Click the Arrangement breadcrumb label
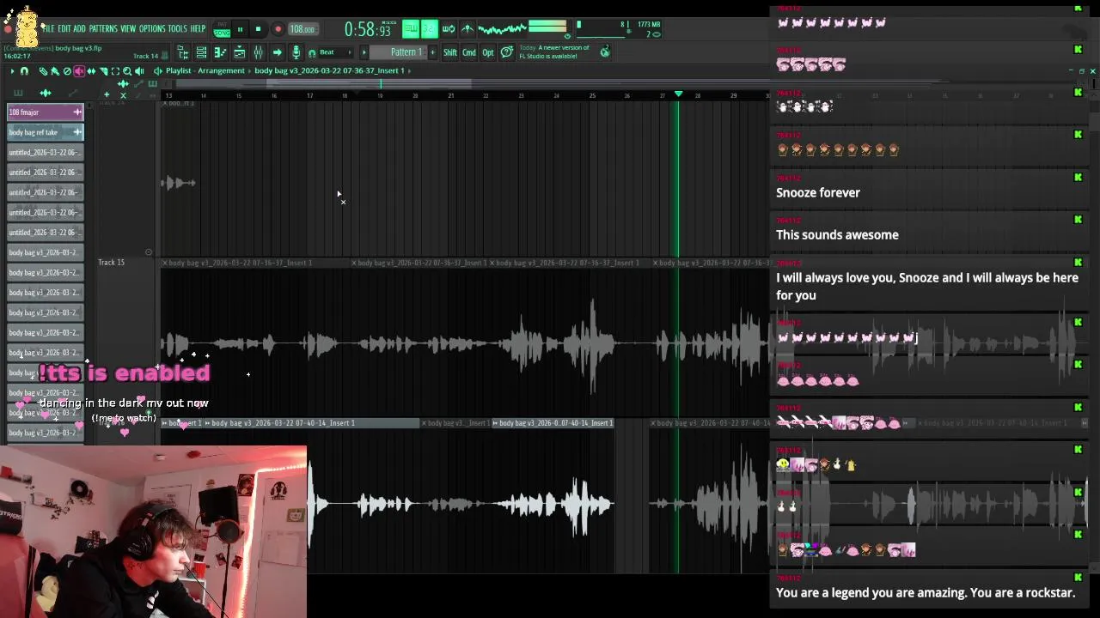 221,70
